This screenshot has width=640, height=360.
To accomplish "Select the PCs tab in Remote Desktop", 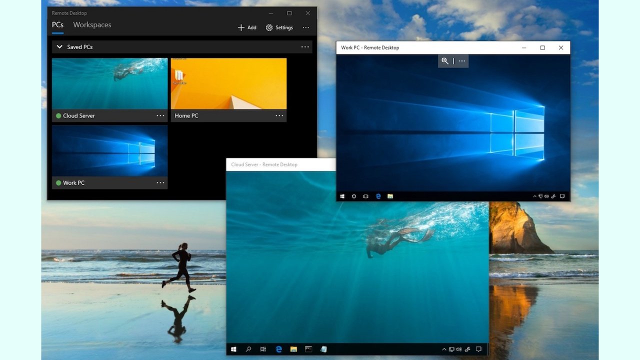I will [x=57, y=24].
